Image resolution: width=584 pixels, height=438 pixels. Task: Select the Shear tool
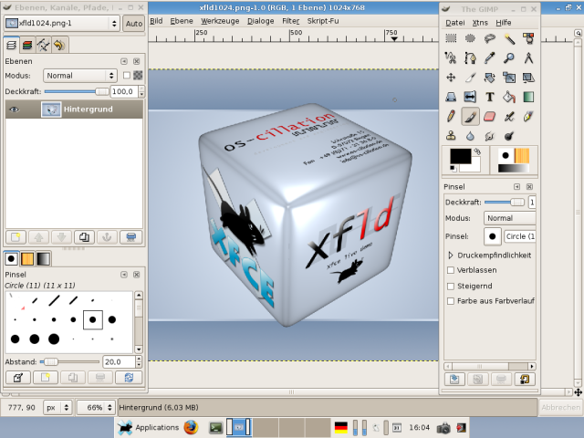coord(528,78)
